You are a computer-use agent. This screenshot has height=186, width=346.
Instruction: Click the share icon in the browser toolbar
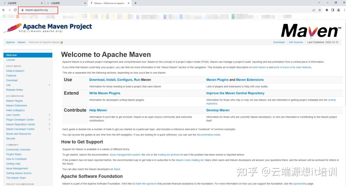[313, 10]
